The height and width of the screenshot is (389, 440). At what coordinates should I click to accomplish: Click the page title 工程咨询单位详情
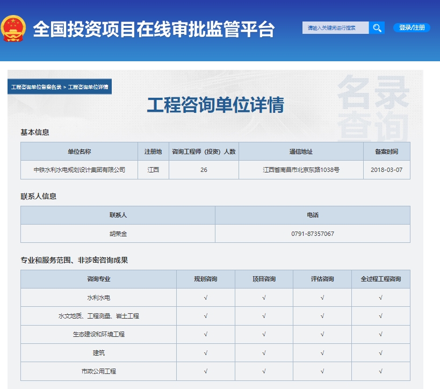pos(215,105)
